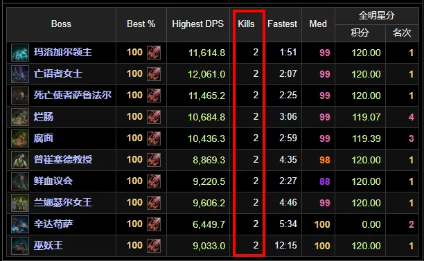Click the 11,465.2 DPS value
424x261 pixels.
click(207, 96)
